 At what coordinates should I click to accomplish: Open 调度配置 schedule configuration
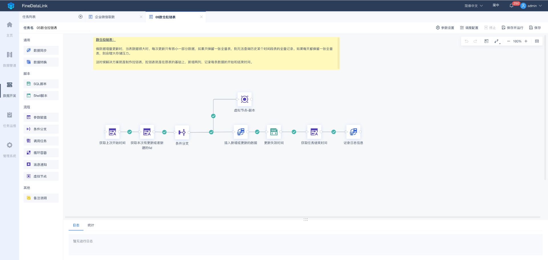pyautogui.click(x=469, y=28)
